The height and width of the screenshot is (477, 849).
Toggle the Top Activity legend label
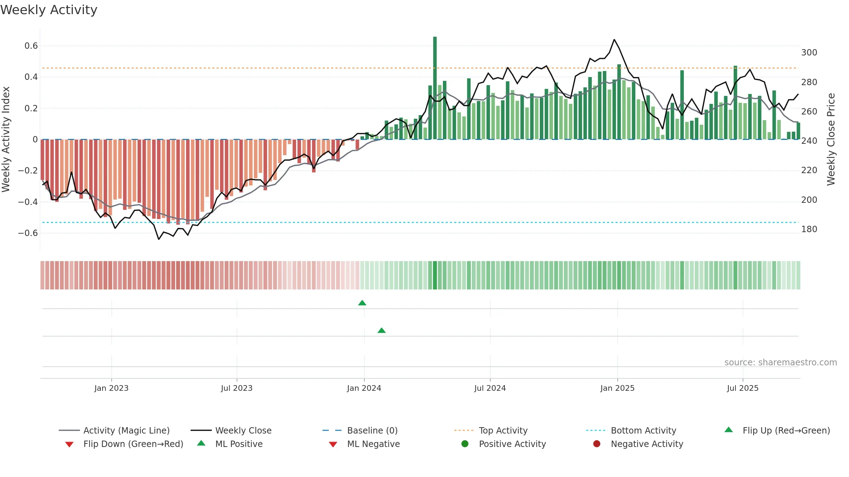503,430
